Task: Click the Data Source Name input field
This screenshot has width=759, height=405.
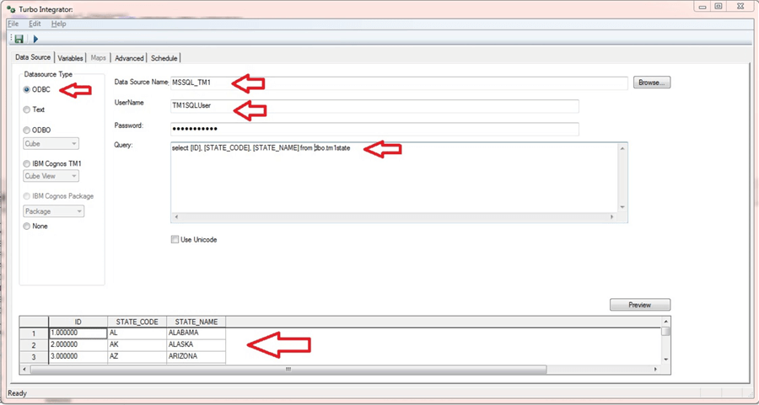Action: (x=400, y=83)
